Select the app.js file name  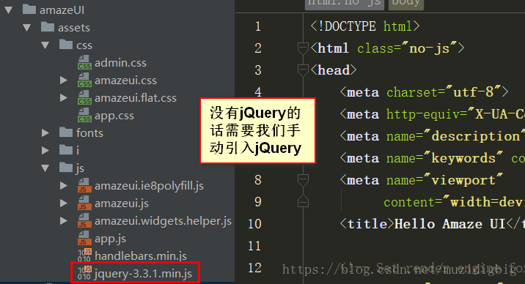tap(111, 239)
